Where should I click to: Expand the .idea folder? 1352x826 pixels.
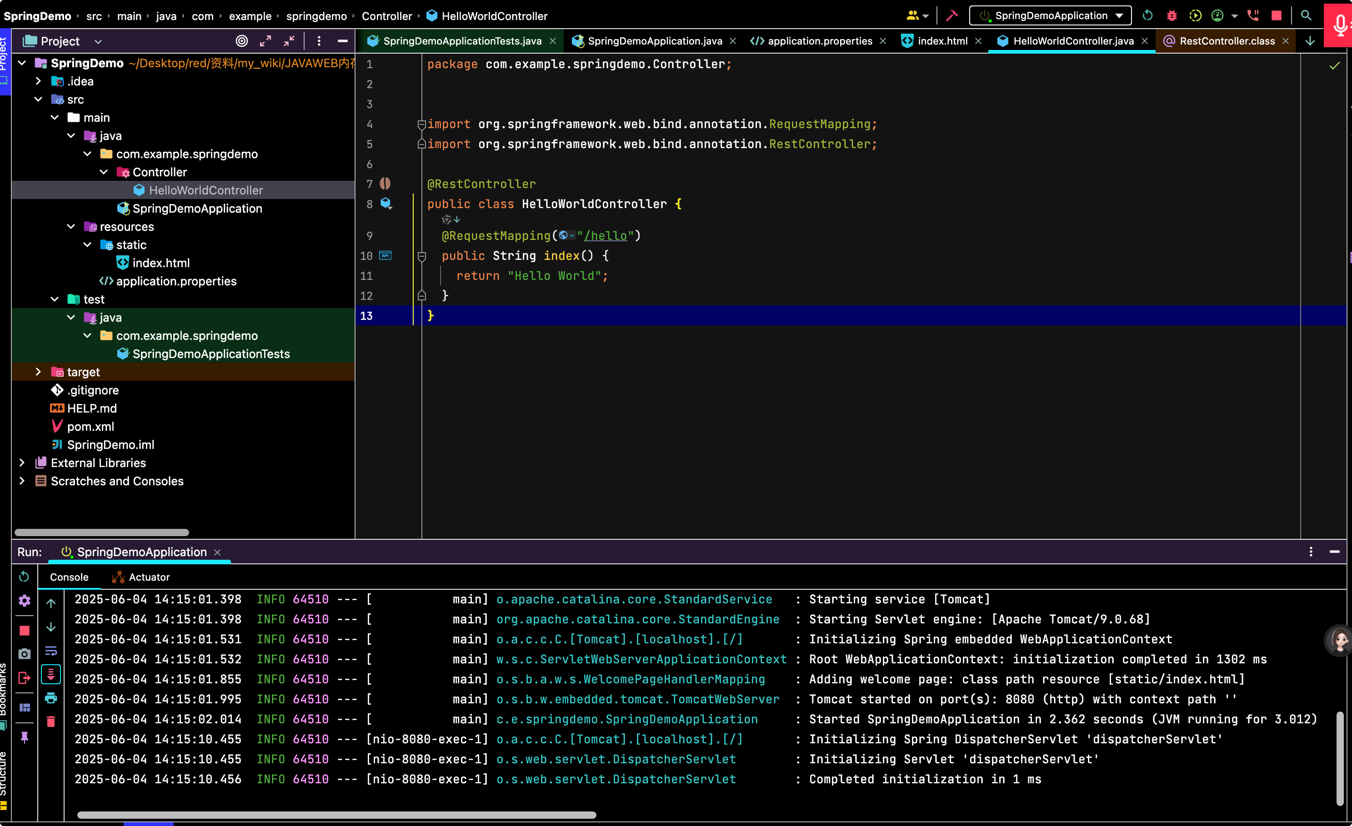click(38, 81)
